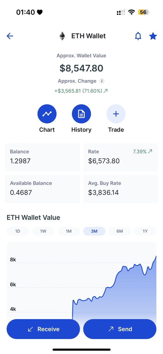Viewport: 163px width, 354px height.
Task: Select the 1Y time range
Action: coord(145,231)
